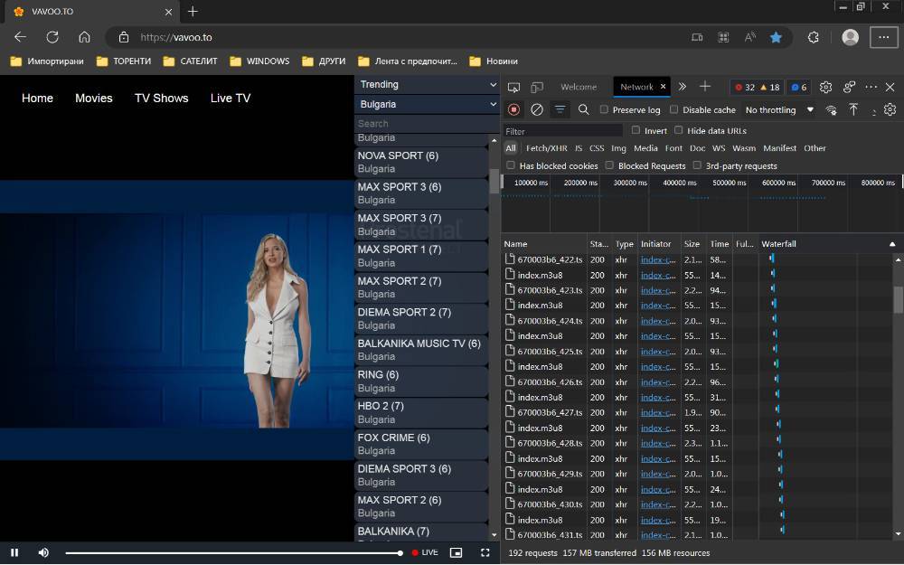904x565 pixels.
Task: Switch video to fullscreen
Action: [x=485, y=552]
